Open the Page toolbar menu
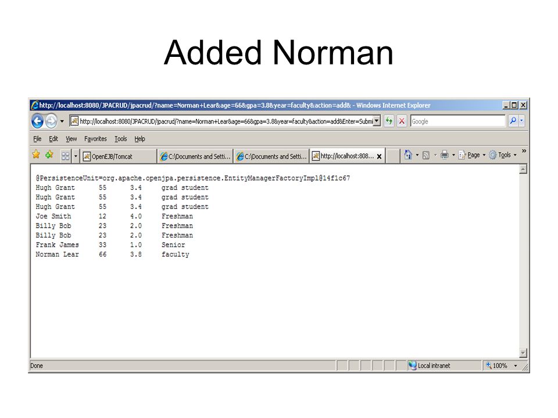This screenshot has width=558, height=418. coord(472,155)
